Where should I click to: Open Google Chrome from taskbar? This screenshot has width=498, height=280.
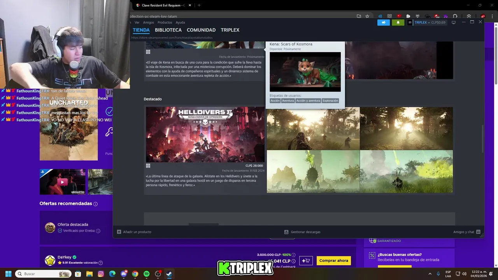(x=135, y=274)
